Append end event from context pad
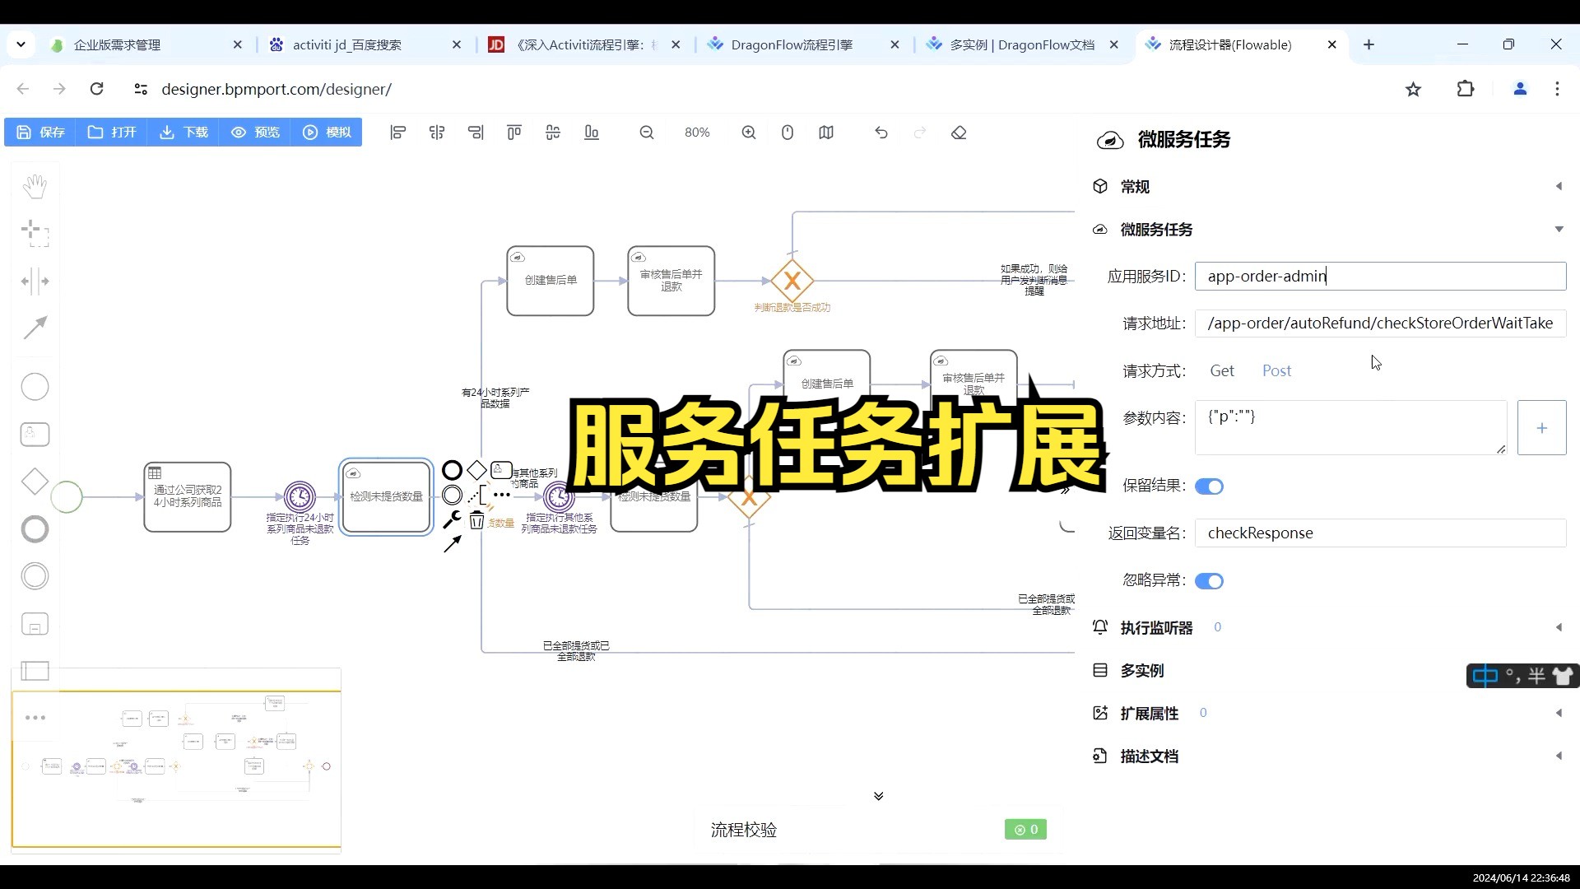Image resolution: width=1580 pixels, height=889 pixels. (452, 471)
